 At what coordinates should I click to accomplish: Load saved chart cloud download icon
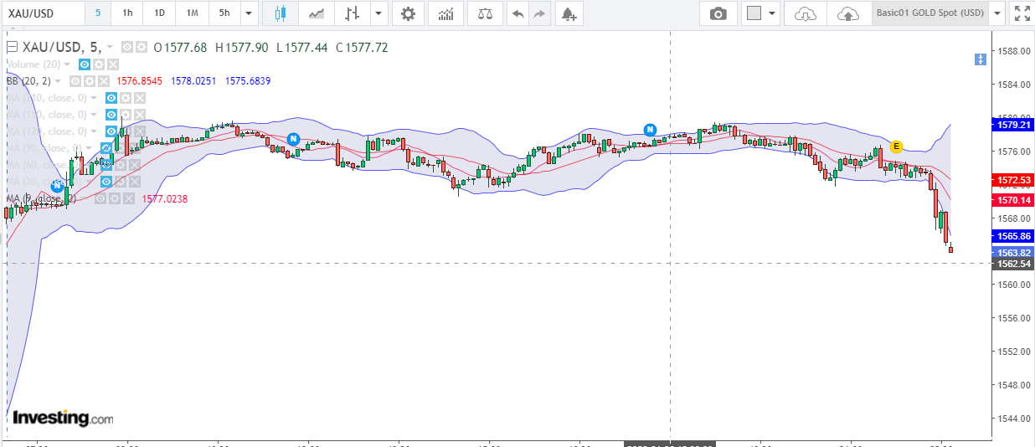tap(805, 13)
